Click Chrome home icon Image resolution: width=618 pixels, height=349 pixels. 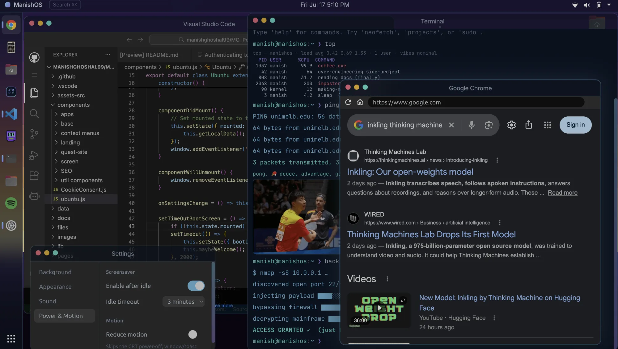tap(360, 102)
